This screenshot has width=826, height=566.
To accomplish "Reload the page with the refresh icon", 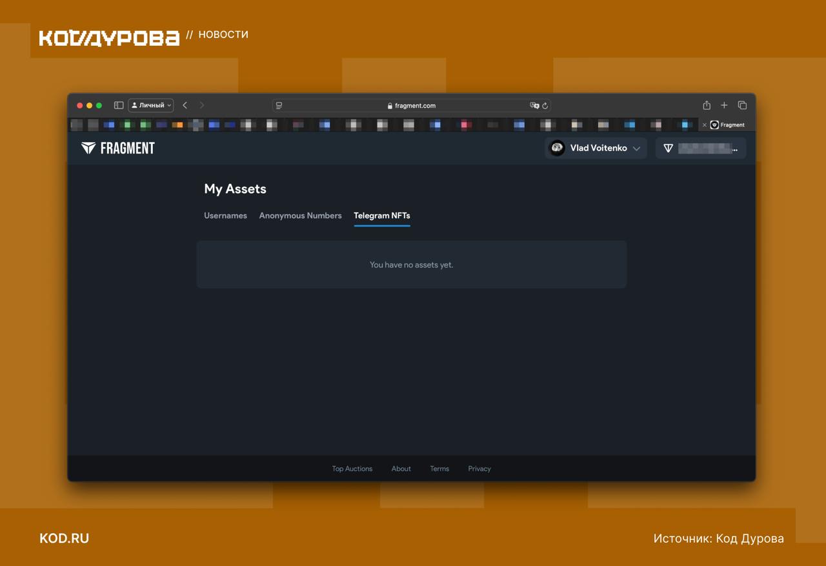I will (x=545, y=105).
